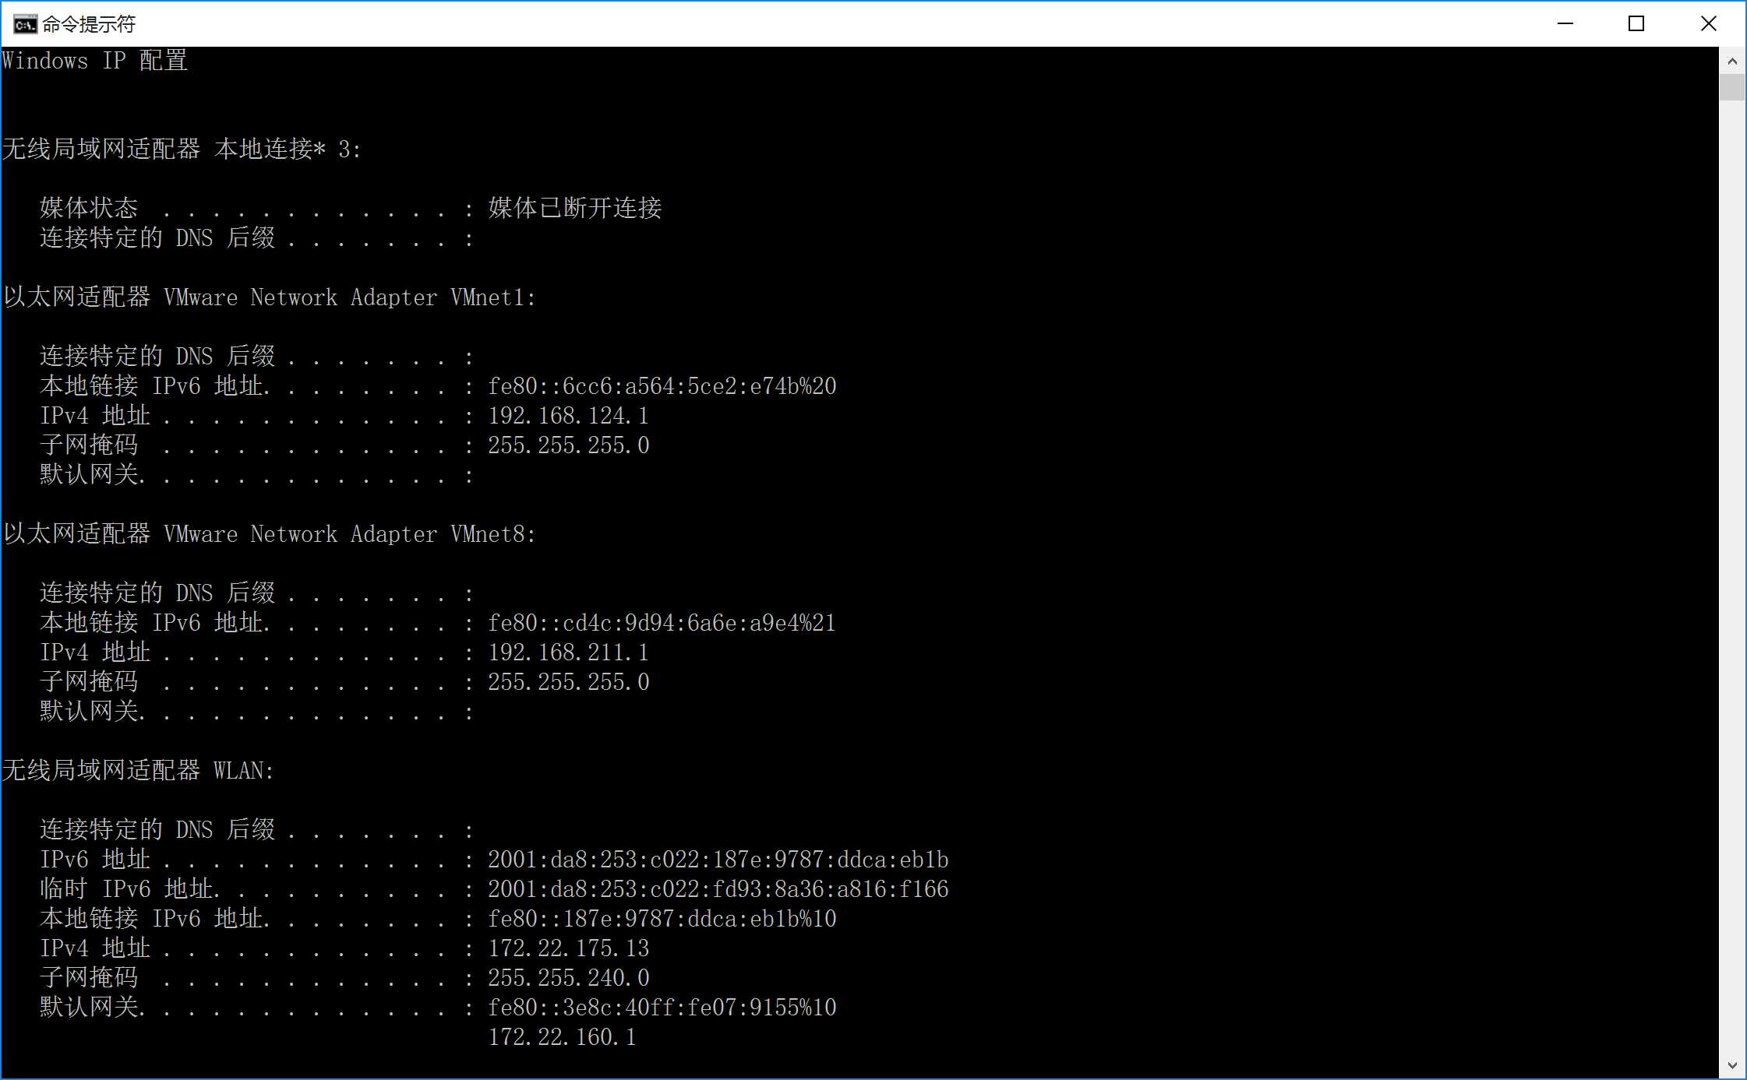This screenshot has width=1747, height=1080.
Task: Maximize the Command Prompt window
Action: coord(1636,23)
